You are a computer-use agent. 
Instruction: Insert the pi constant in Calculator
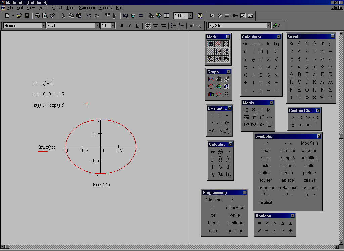point(245,67)
